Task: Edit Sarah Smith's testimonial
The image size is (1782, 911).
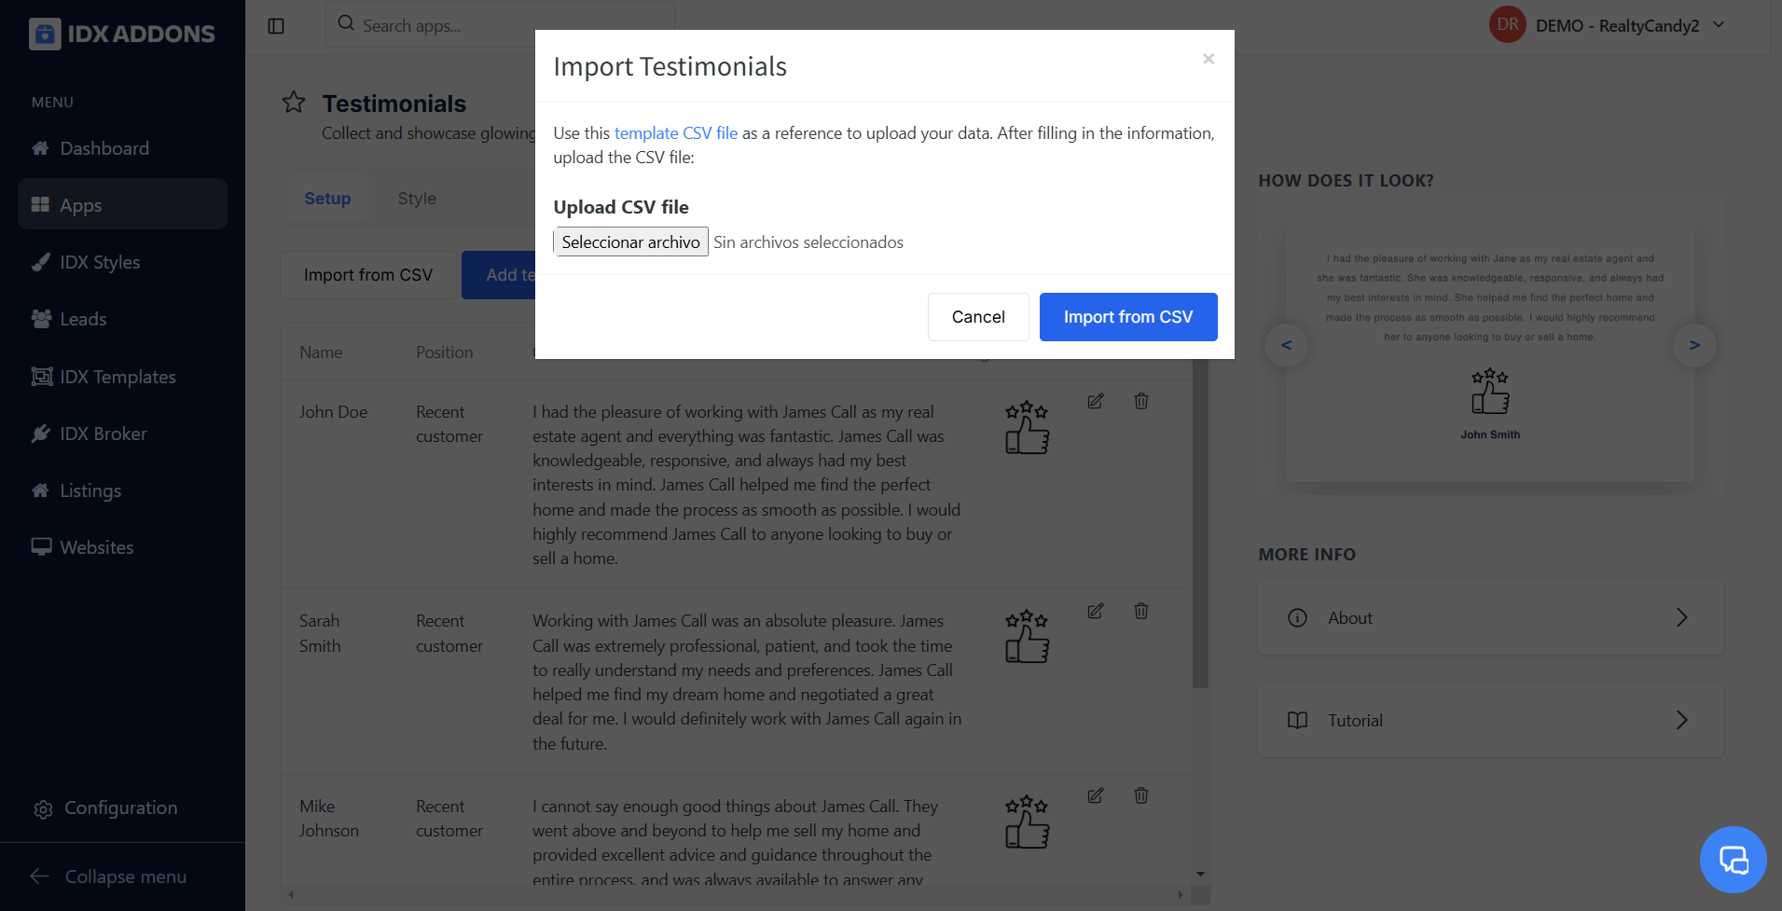Action: click(x=1096, y=612)
